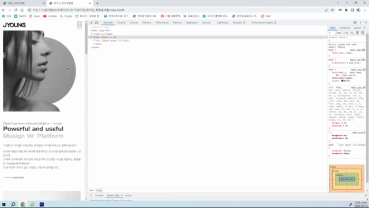The height and width of the screenshot is (208, 369).
Task: Open Chrome three-dot menu
Action: click(x=365, y=10)
